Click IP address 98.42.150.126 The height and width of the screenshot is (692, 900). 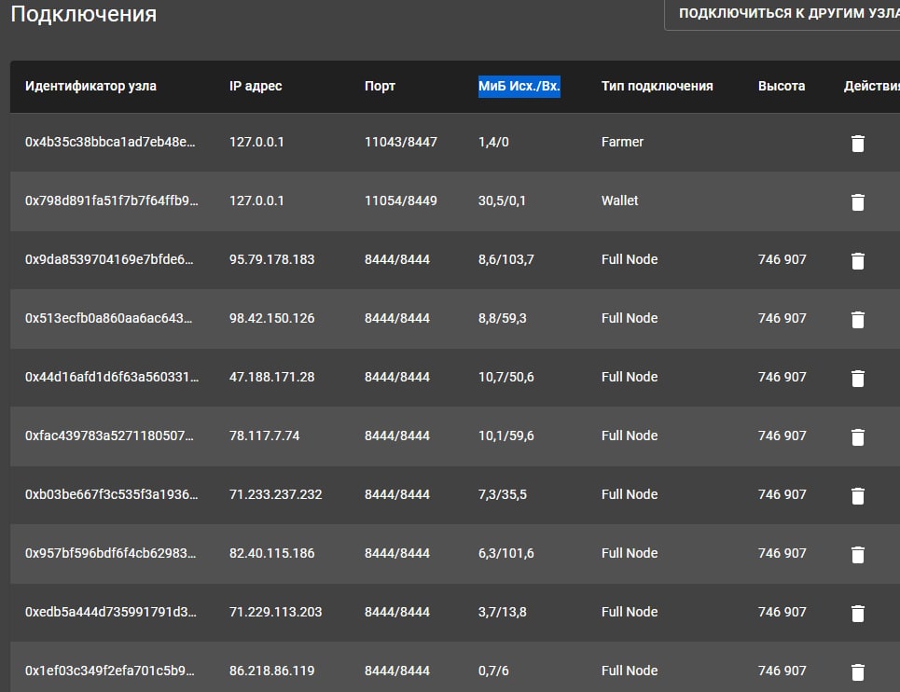[x=272, y=318]
